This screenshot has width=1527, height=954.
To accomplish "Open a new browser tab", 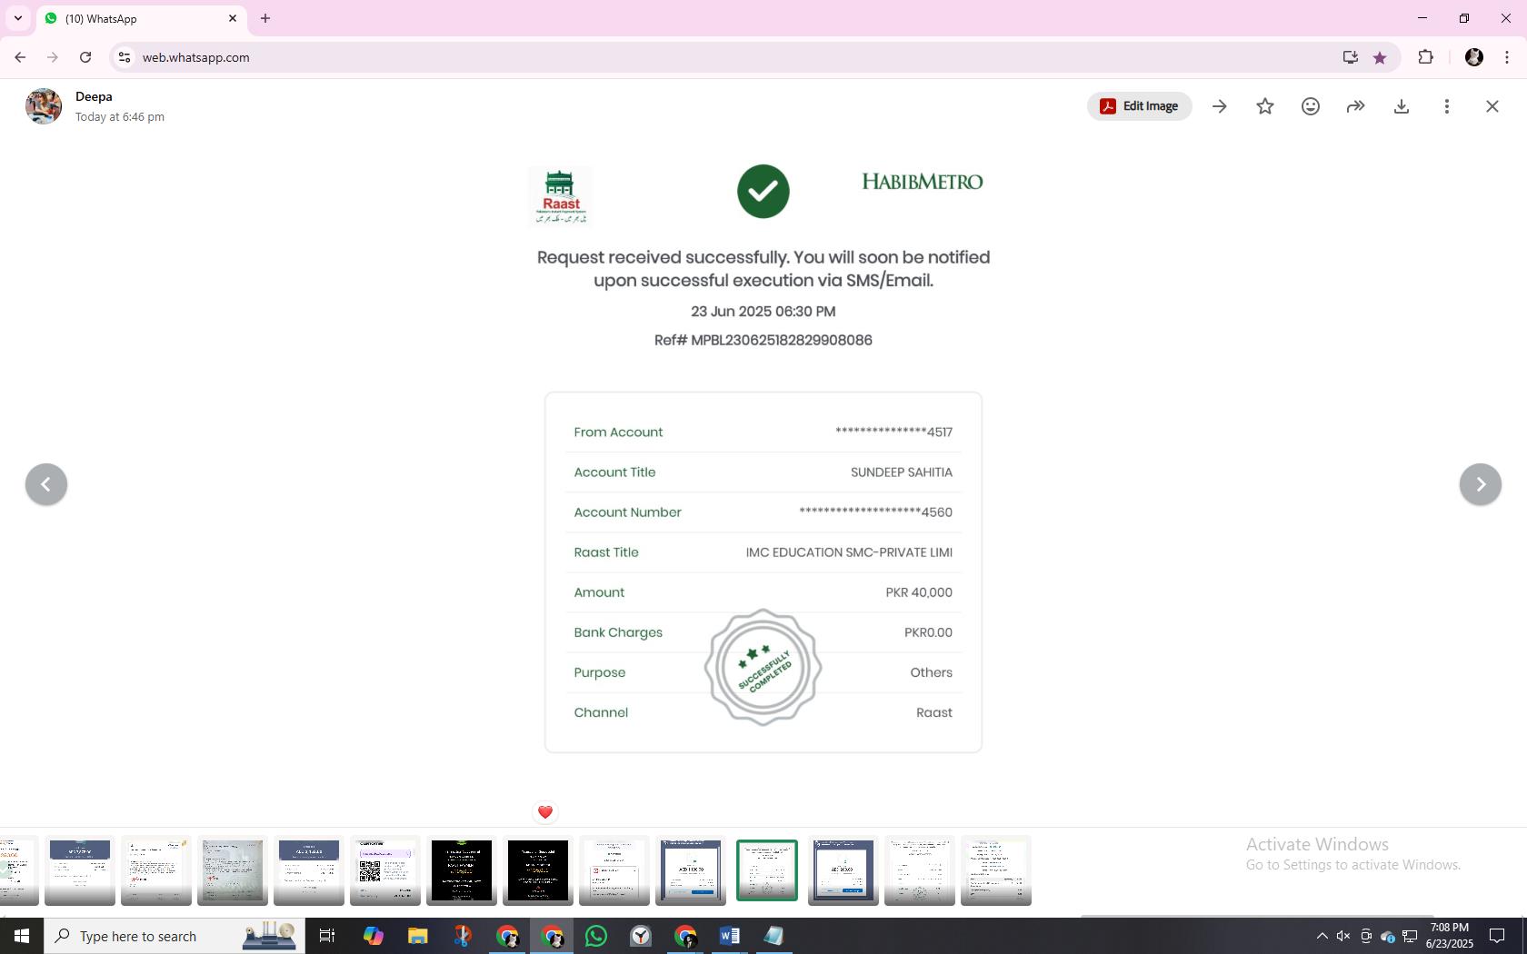I will tap(265, 18).
